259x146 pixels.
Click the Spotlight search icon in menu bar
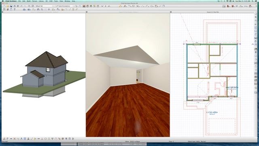[x=253, y=1]
